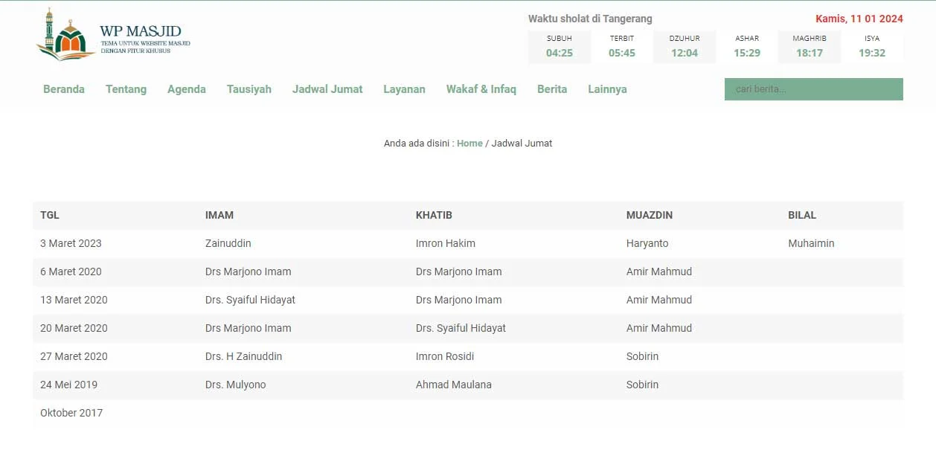Follow the Home breadcrumb link
The height and width of the screenshot is (450, 936).
(x=469, y=144)
